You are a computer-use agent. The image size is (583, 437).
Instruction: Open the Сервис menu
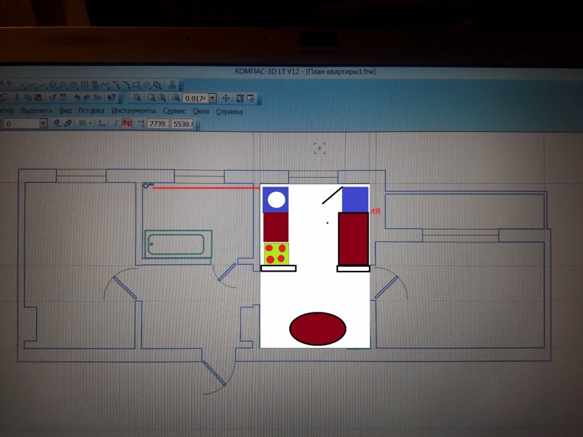click(175, 111)
